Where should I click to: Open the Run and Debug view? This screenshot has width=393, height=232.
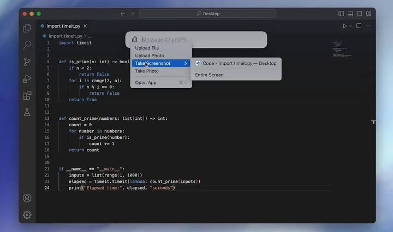point(27,79)
